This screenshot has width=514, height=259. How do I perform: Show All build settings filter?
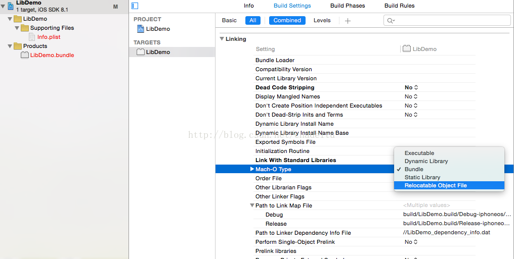click(x=253, y=21)
